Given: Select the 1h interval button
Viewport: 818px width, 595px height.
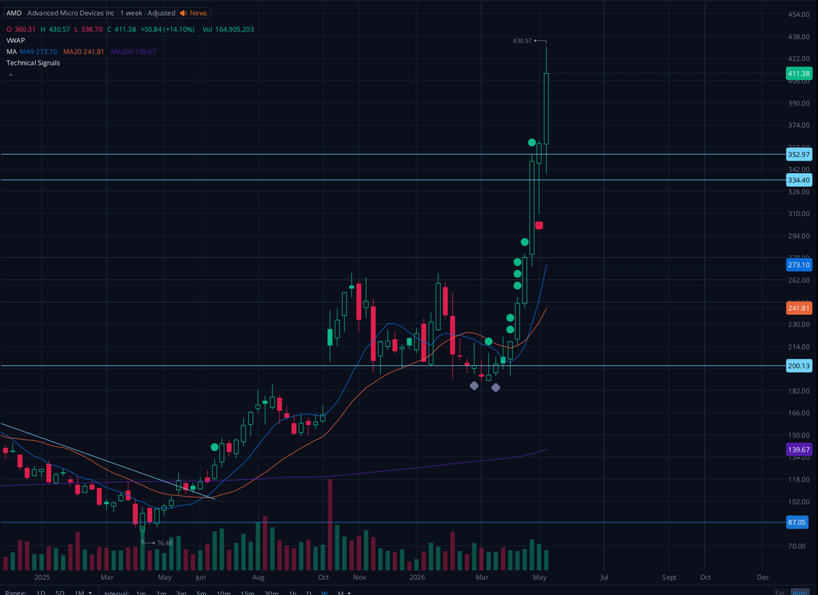Looking at the screenshot, I should (x=292, y=593).
